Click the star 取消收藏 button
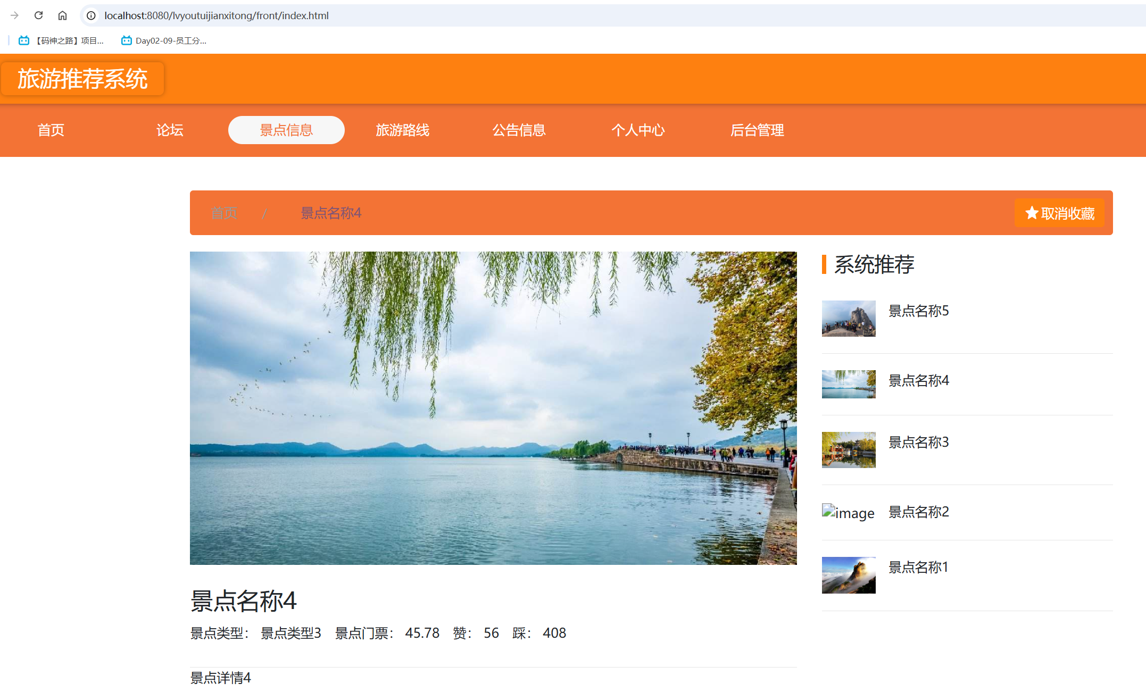 point(1059,213)
